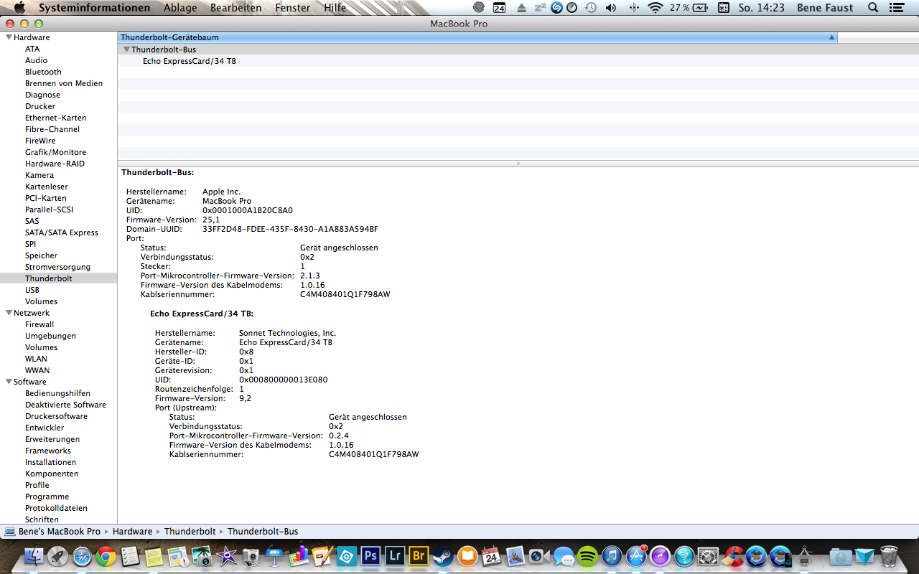Select Firewall under Netzwerk
The height and width of the screenshot is (574, 919).
39,324
